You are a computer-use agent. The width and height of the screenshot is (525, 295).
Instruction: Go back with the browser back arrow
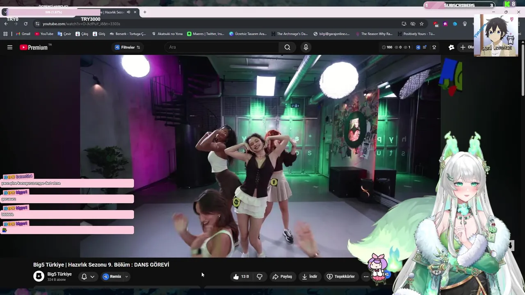tap(6, 24)
